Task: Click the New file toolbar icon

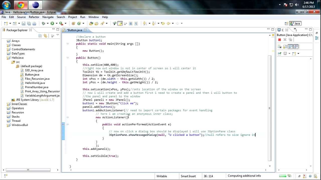Action: pos(6,23)
